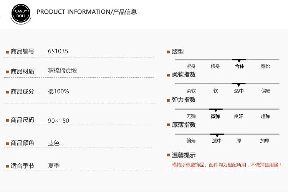Click the 柔软指数 marker above 适中

pyautogui.click(x=238, y=84)
